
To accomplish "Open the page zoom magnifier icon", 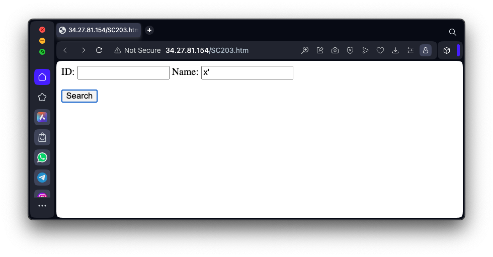I will click(305, 50).
